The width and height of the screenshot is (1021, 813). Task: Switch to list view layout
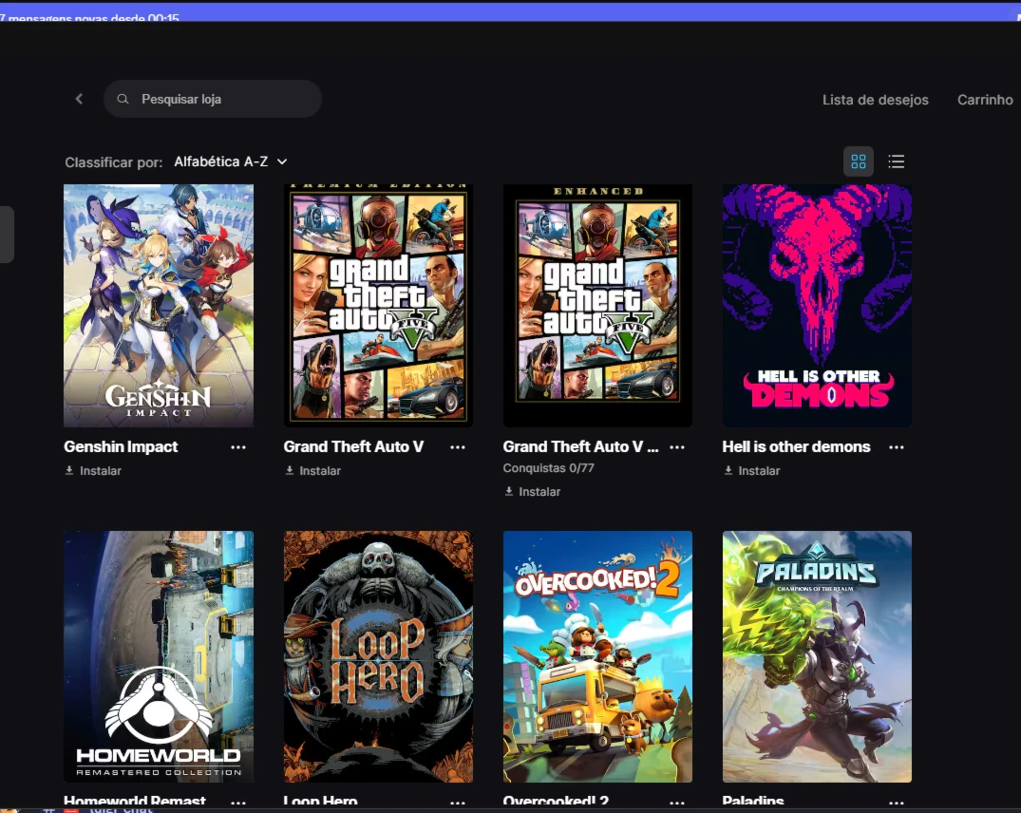[x=896, y=161]
